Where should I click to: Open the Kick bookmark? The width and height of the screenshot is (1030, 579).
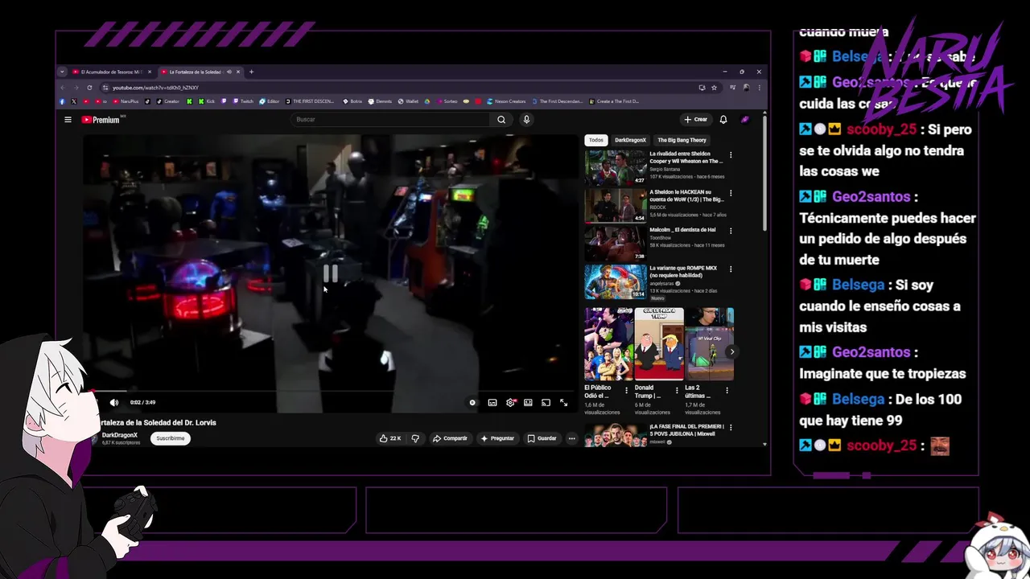pos(206,101)
